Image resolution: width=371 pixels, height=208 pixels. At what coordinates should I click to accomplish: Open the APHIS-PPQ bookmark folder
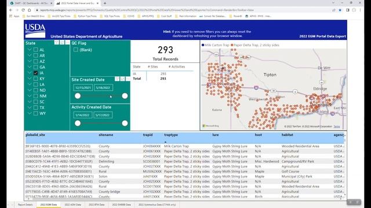pos(146,16)
